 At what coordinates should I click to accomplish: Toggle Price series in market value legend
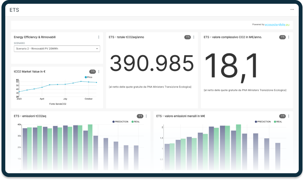(x=89, y=77)
